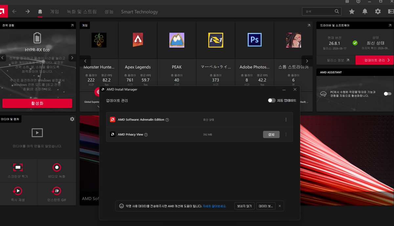Click the 업데이트 관리 heading in Install Manager

[x=117, y=100]
